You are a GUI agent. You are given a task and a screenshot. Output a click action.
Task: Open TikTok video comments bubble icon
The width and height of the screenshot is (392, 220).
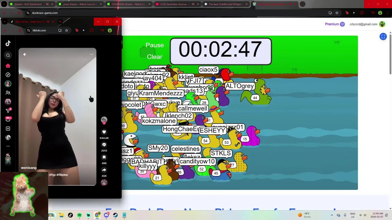tap(104, 145)
